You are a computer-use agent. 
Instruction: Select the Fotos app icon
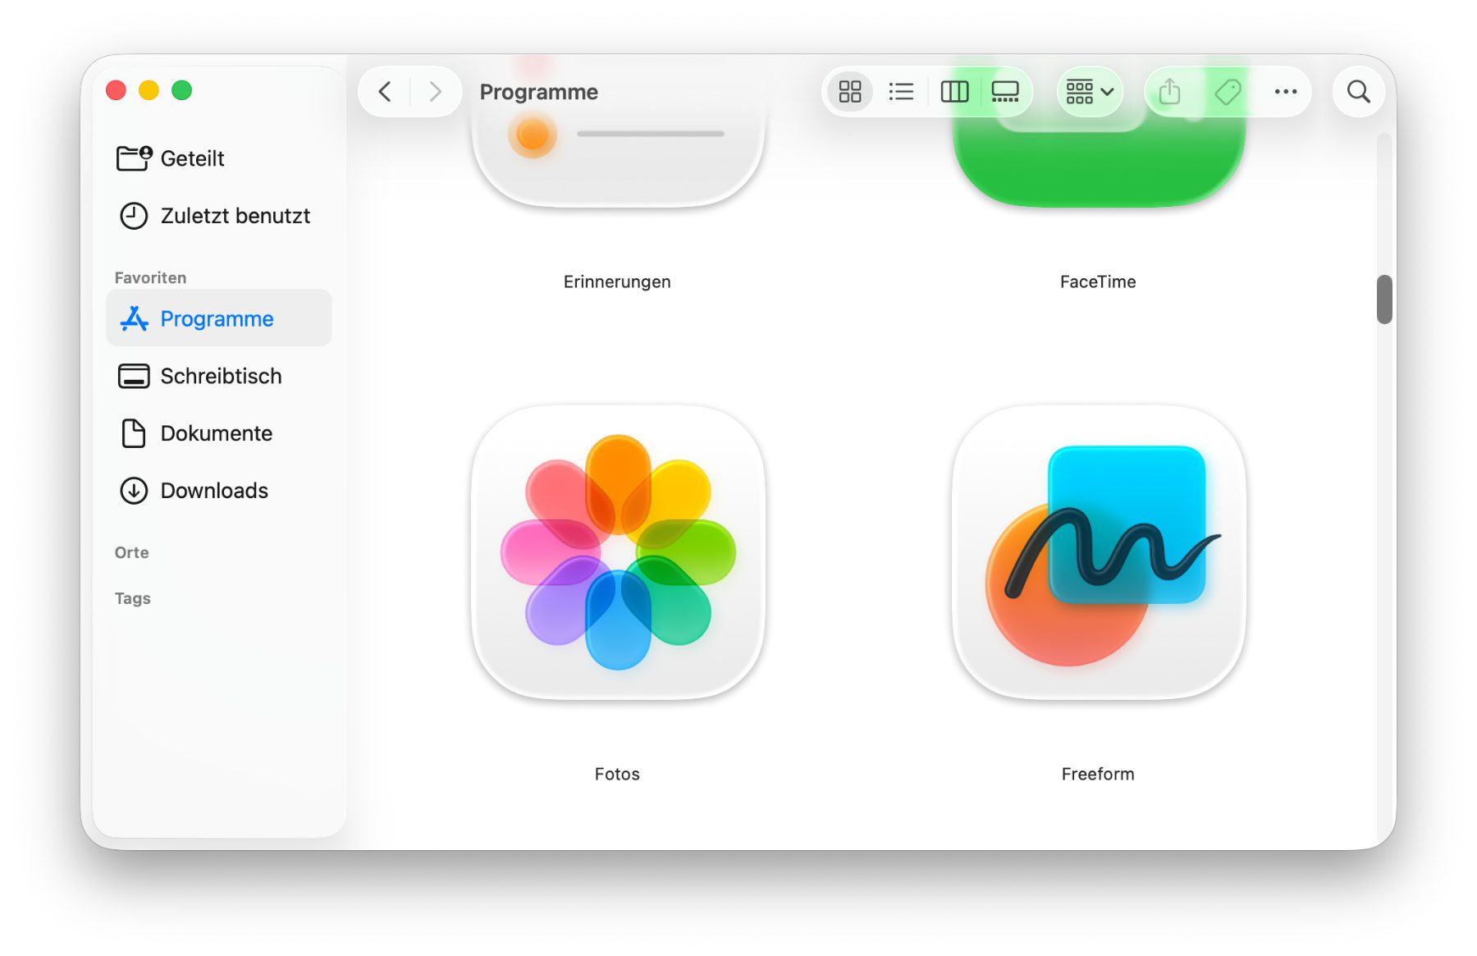coord(618,552)
